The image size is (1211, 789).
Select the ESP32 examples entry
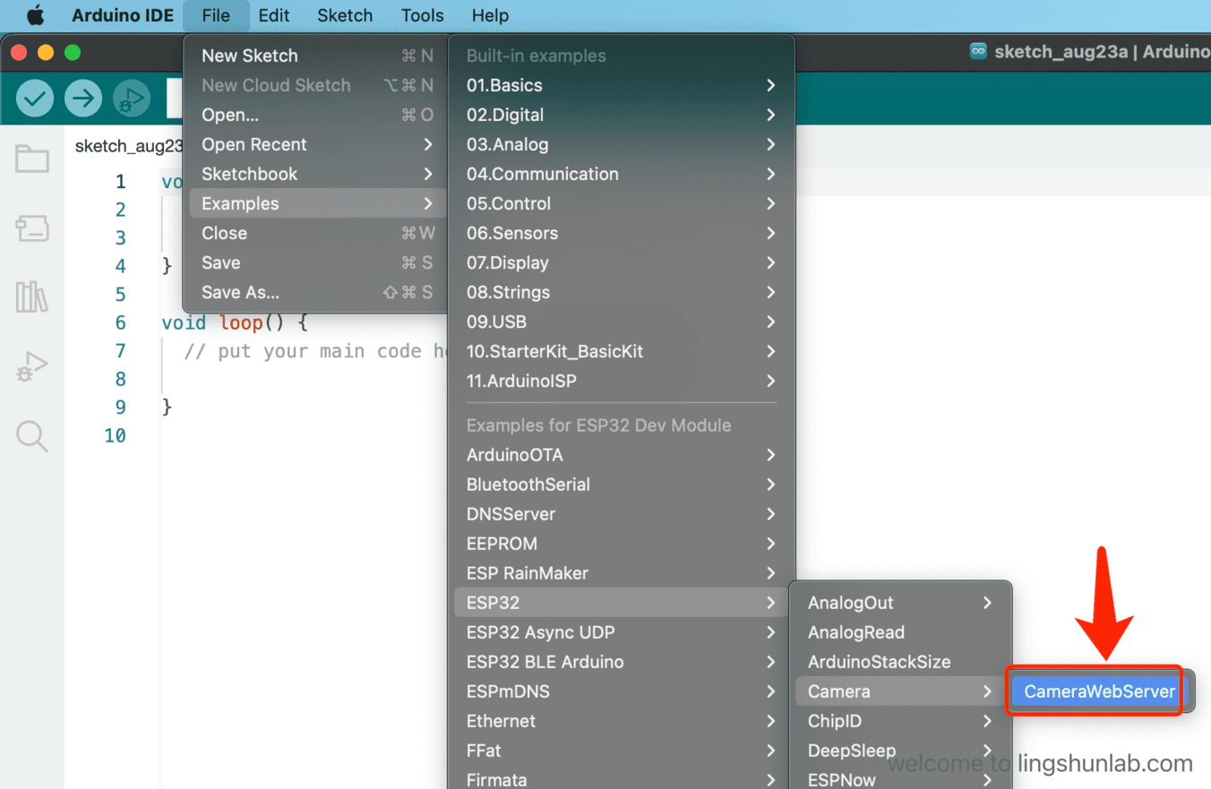(x=621, y=603)
